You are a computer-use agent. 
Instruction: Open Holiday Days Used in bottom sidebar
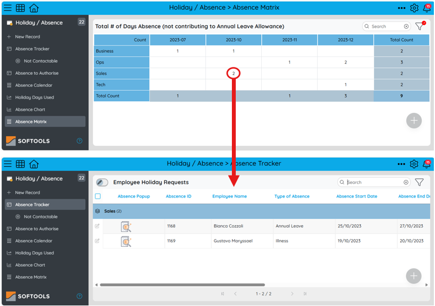point(34,253)
